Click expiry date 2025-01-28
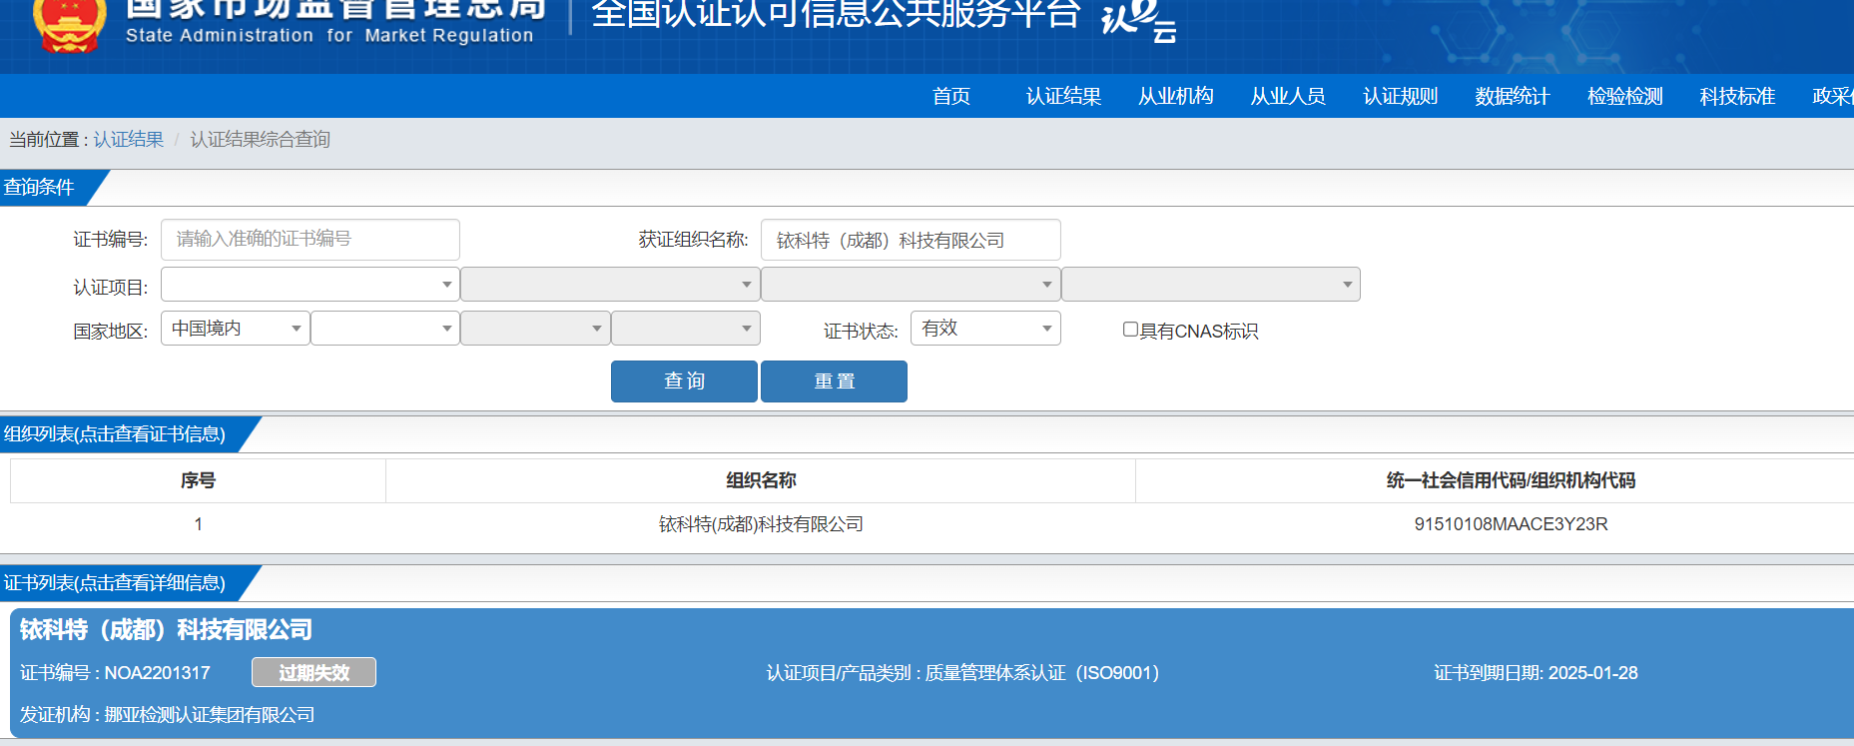Viewport: 1854px width, 746px height. pos(1593,673)
